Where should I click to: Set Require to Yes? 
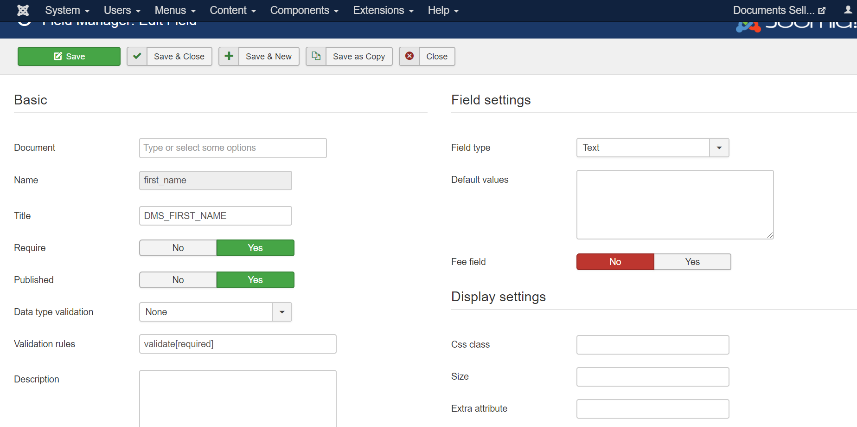(255, 248)
